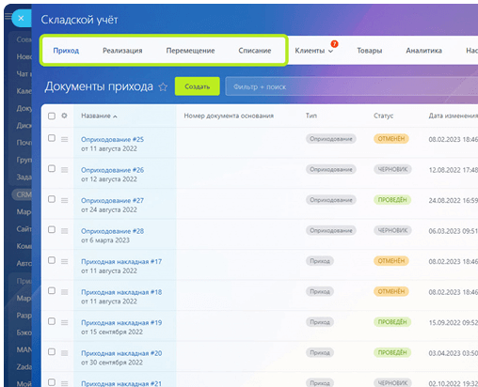Check the box for Оприходование #25
478x387 pixels.
[x=52, y=138]
